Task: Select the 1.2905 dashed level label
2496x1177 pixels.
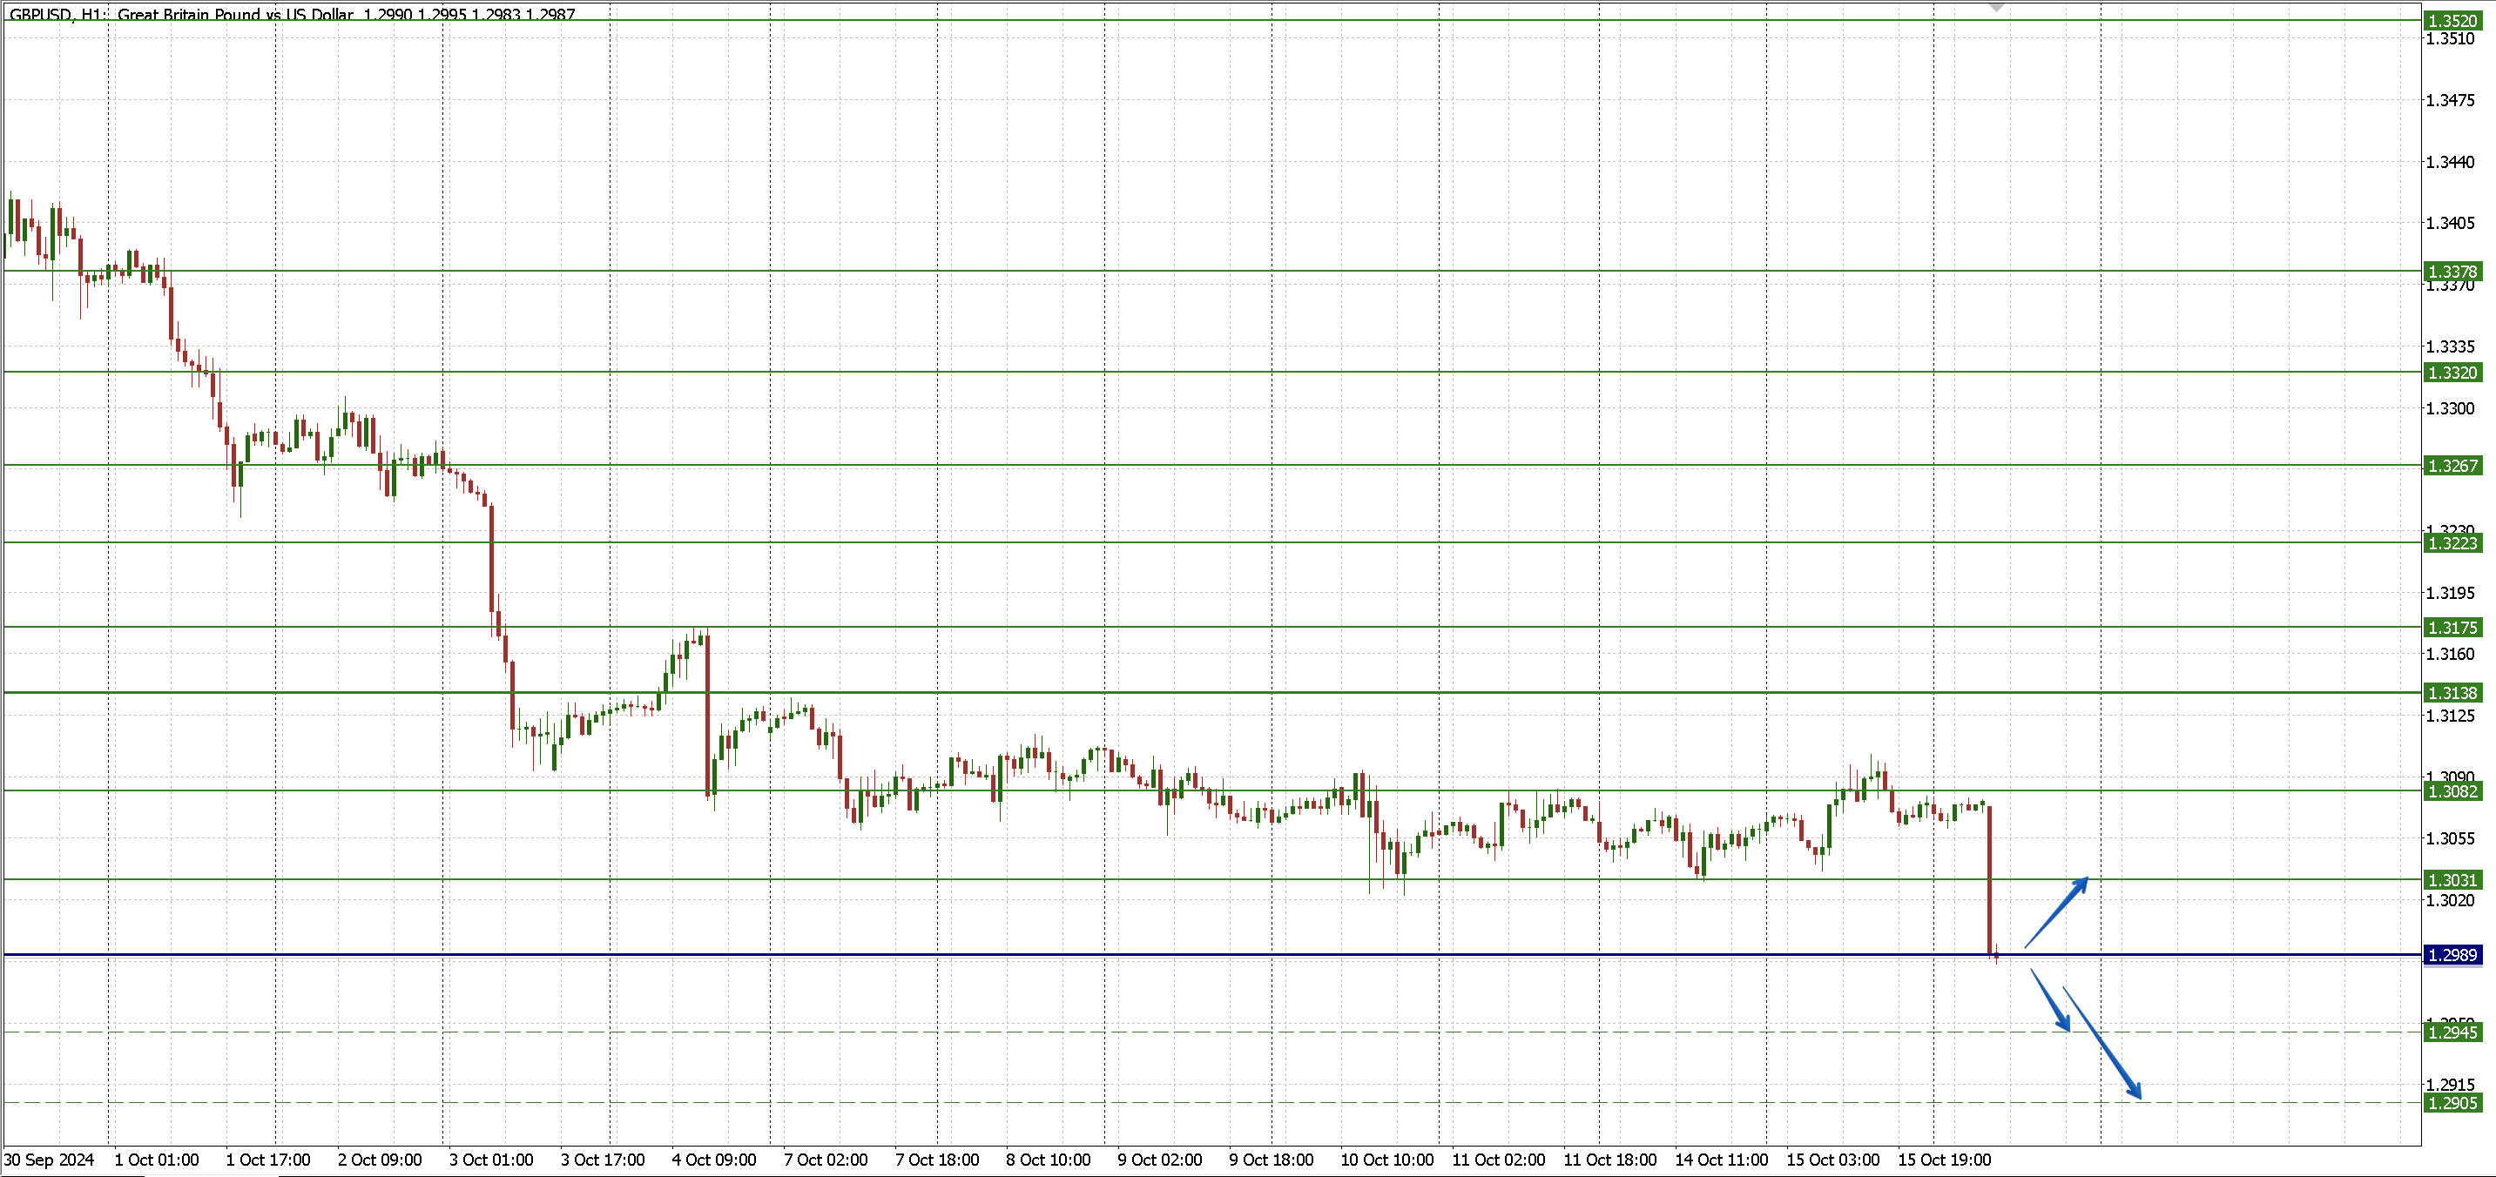Action: (2452, 1102)
